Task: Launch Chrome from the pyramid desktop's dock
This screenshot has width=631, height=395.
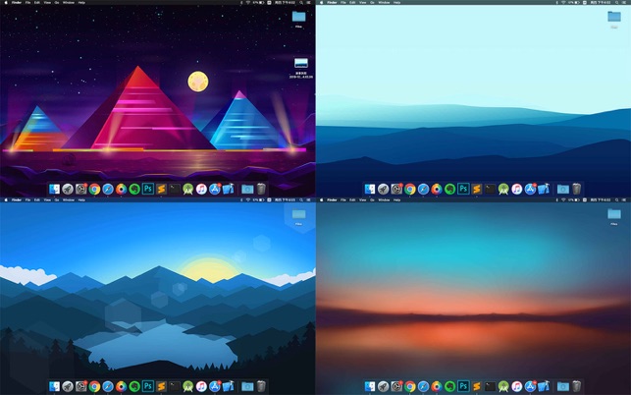Action: click(x=95, y=188)
